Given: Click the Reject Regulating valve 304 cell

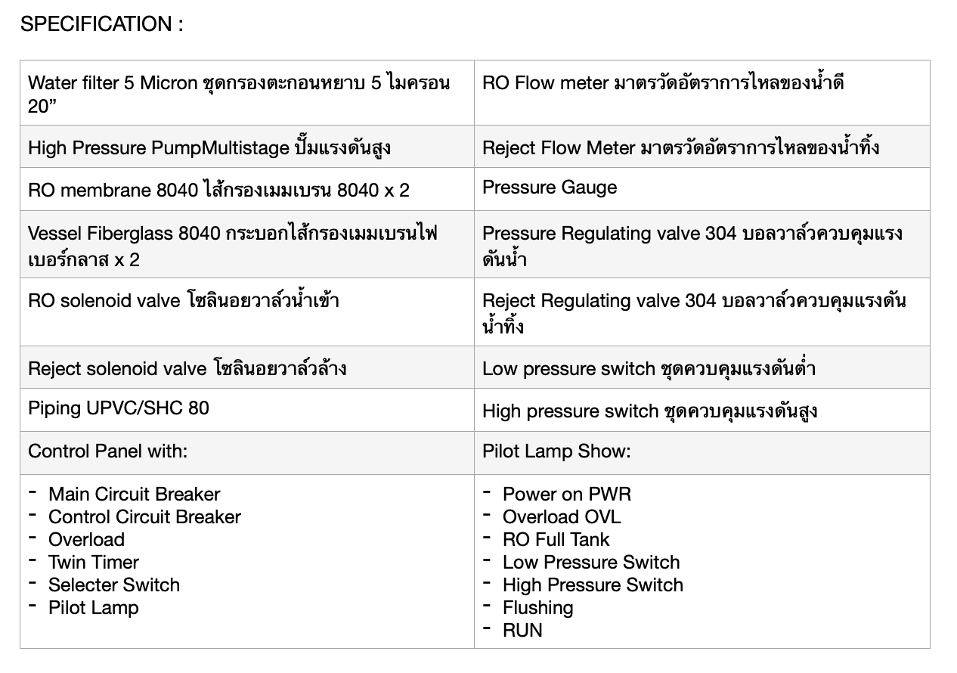Looking at the screenshot, I should (x=701, y=312).
